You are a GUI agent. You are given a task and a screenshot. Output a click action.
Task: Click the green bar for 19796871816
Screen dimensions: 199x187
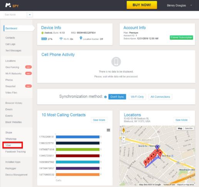click(78, 150)
